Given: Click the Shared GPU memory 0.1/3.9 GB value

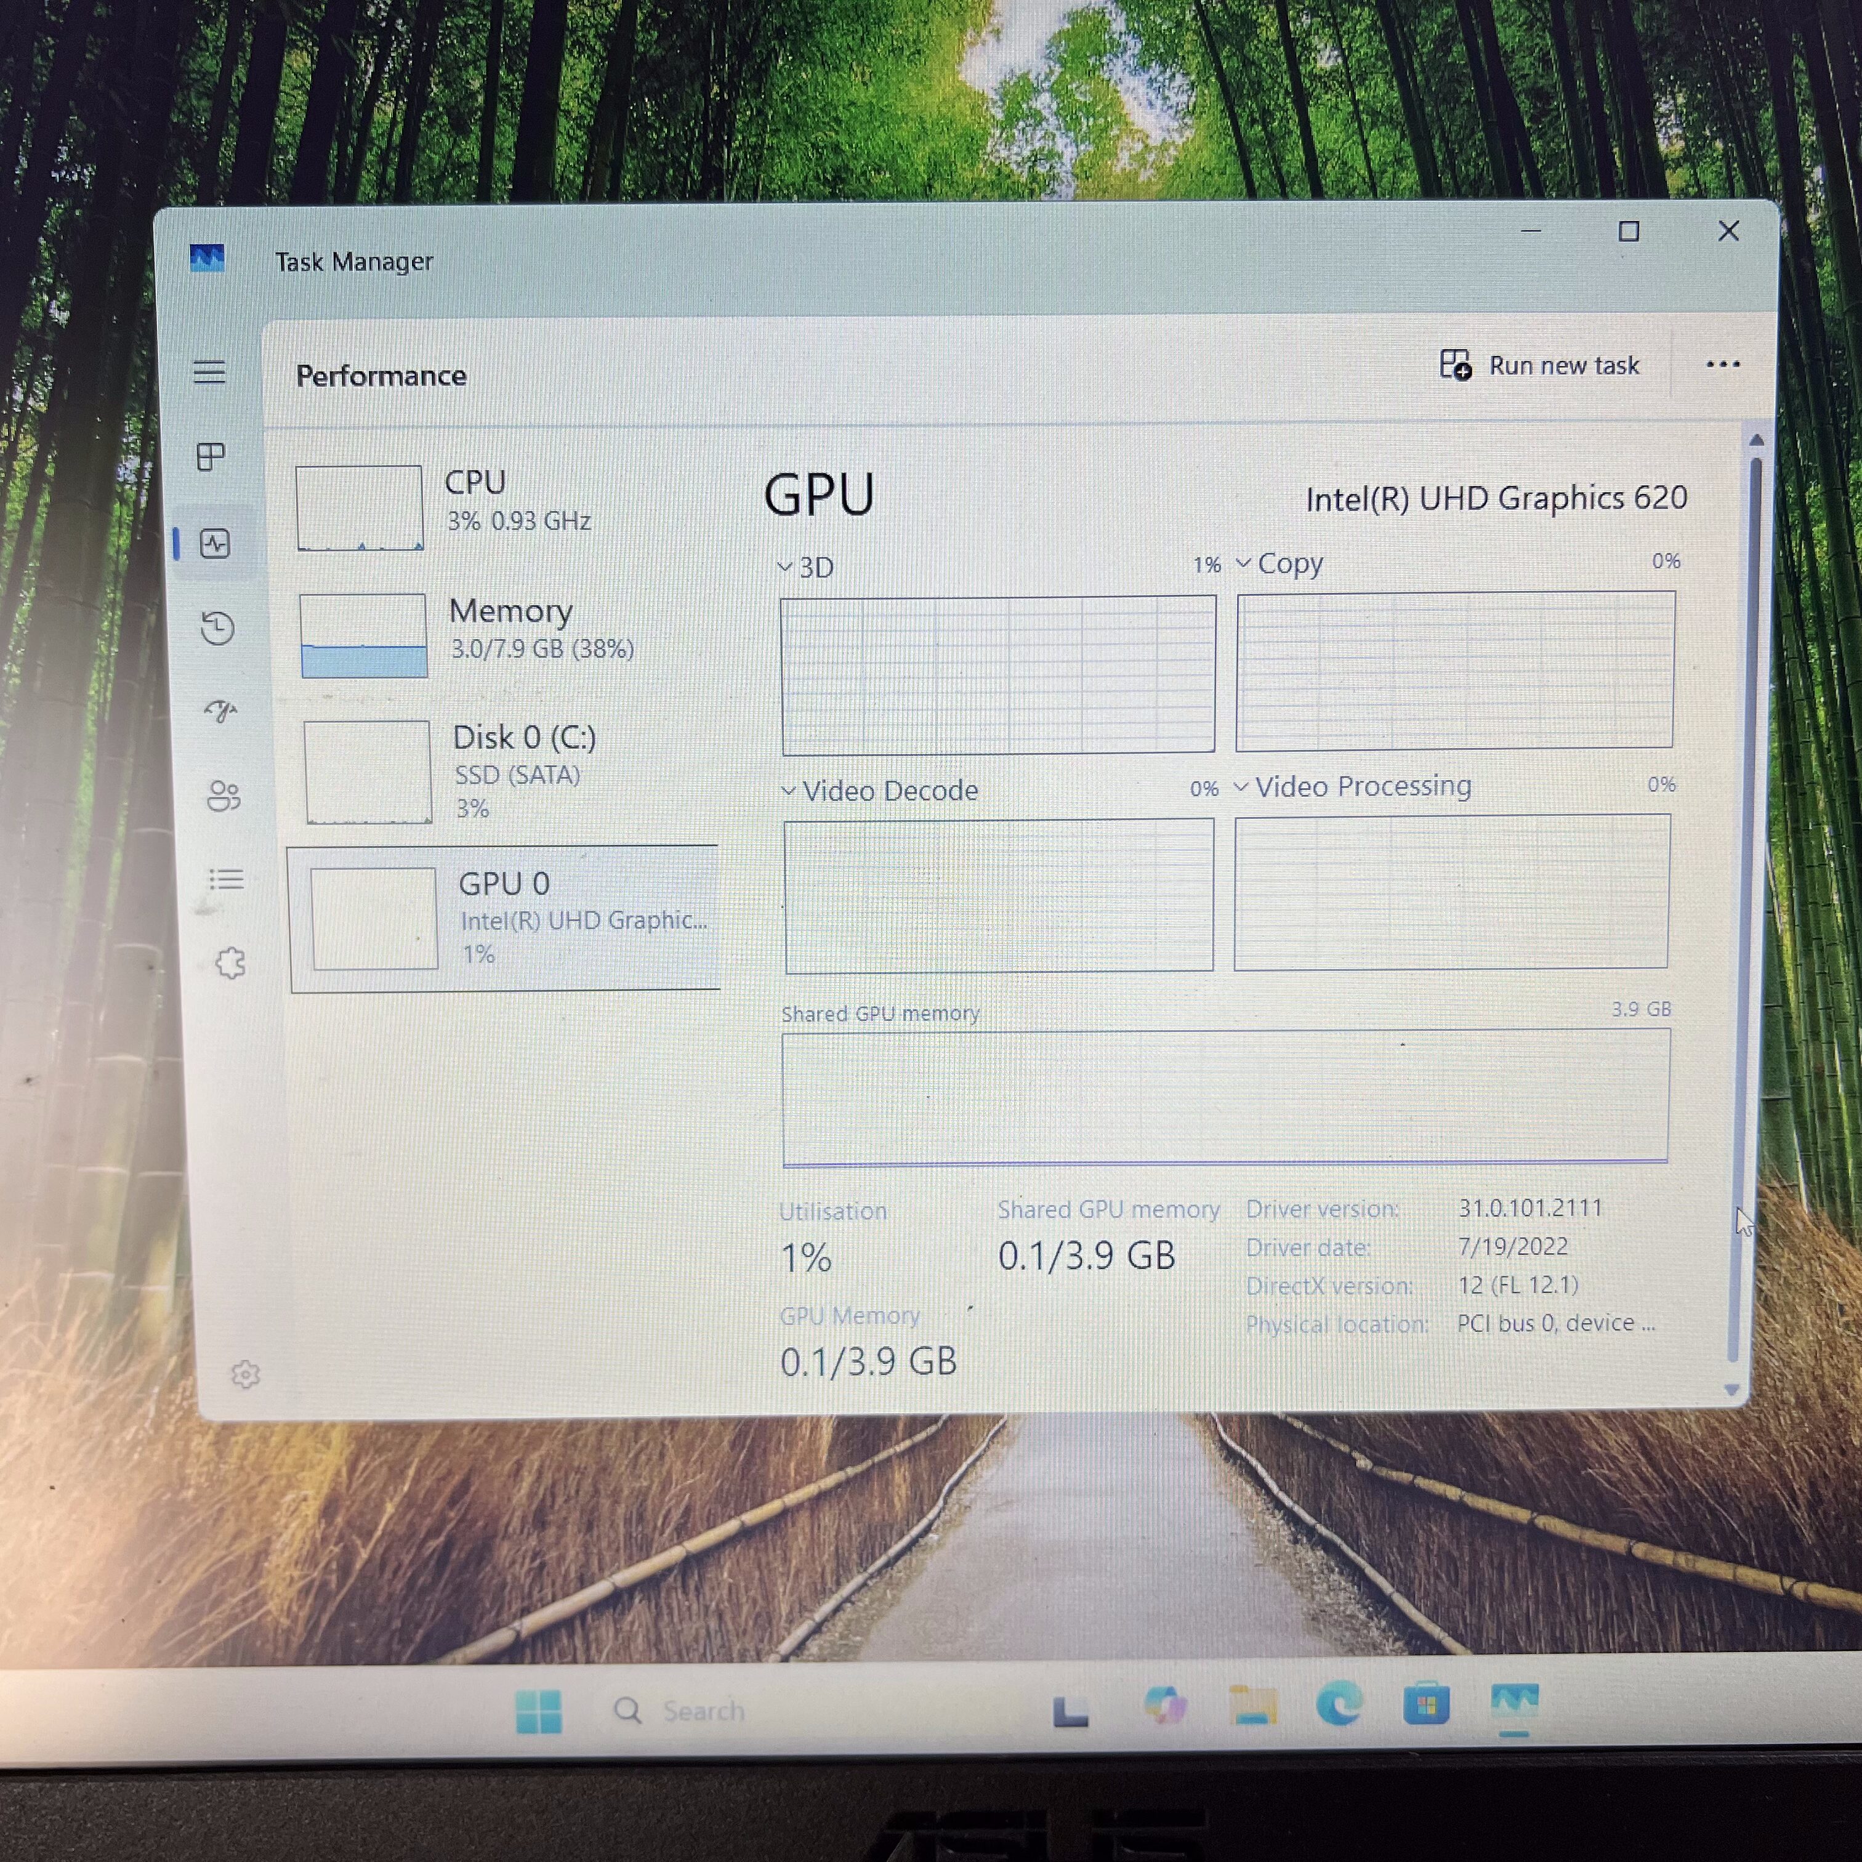Looking at the screenshot, I should [x=1086, y=1255].
